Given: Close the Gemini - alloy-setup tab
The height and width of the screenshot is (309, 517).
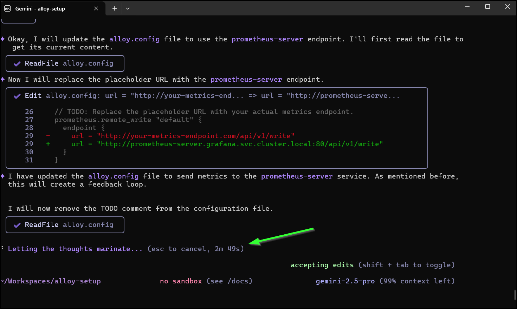Looking at the screenshot, I should point(96,8).
